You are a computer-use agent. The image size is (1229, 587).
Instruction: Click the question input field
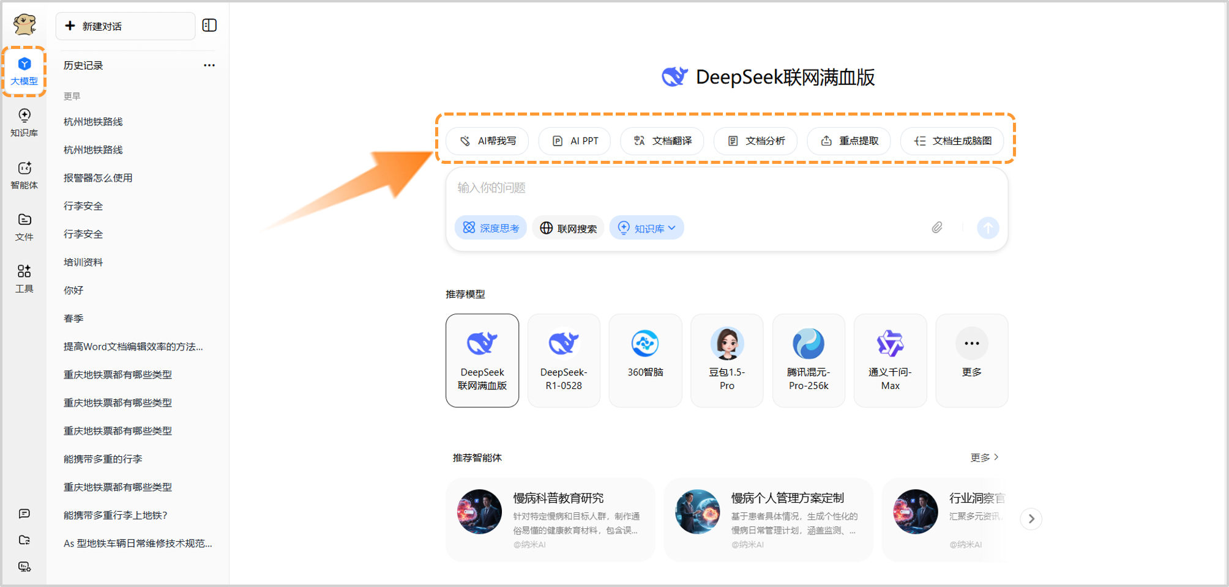pyautogui.click(x=673, y=188)
